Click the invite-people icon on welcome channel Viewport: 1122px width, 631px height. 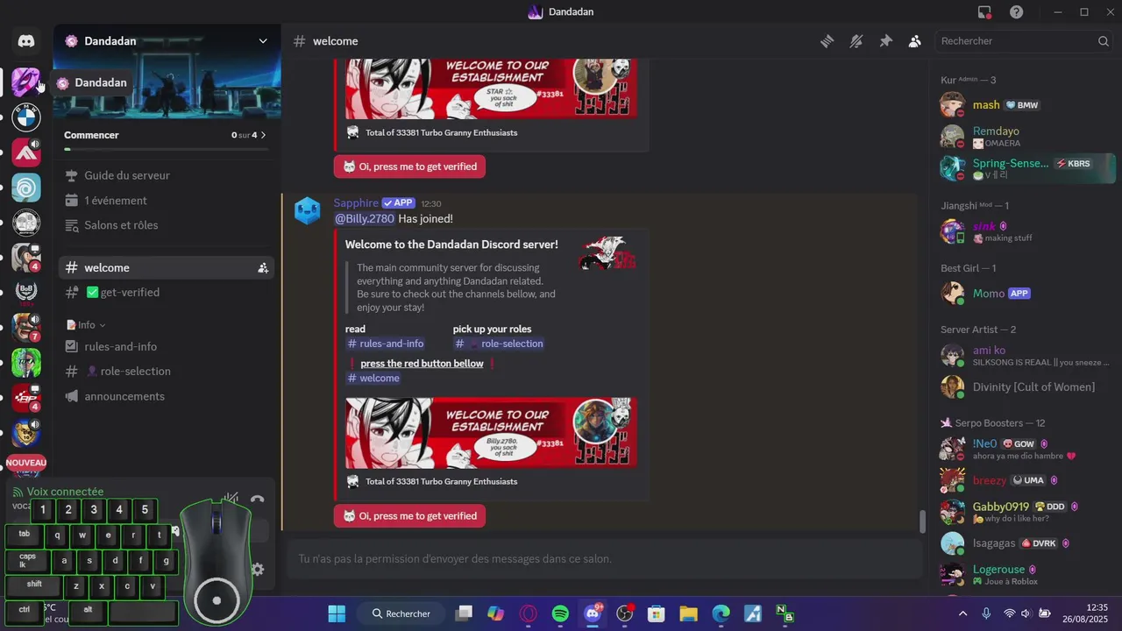point(262,268)
